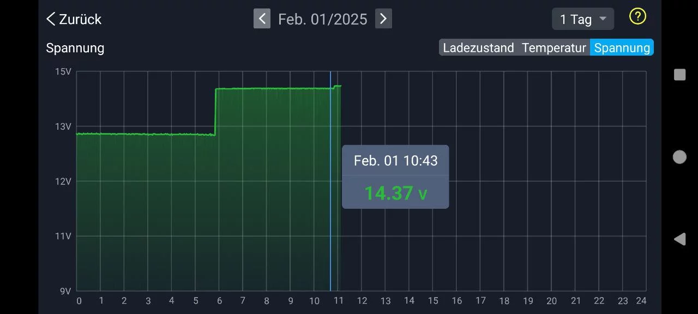Click the Spannung chart title on left
Screen dimensions: 698x314
point(75,48)
